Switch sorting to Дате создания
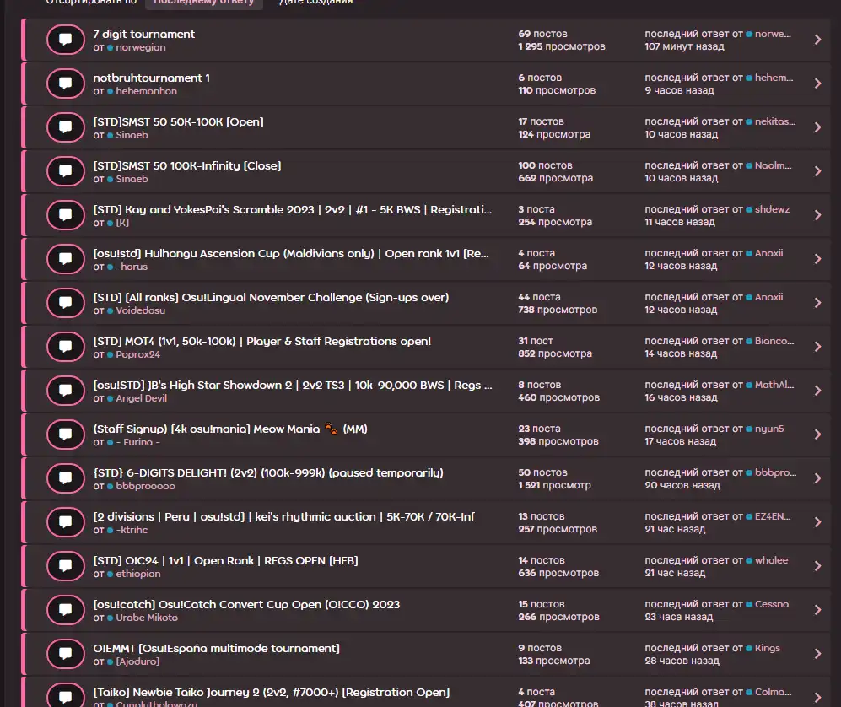The image size is (841, 707). click(x=316, y=3)
